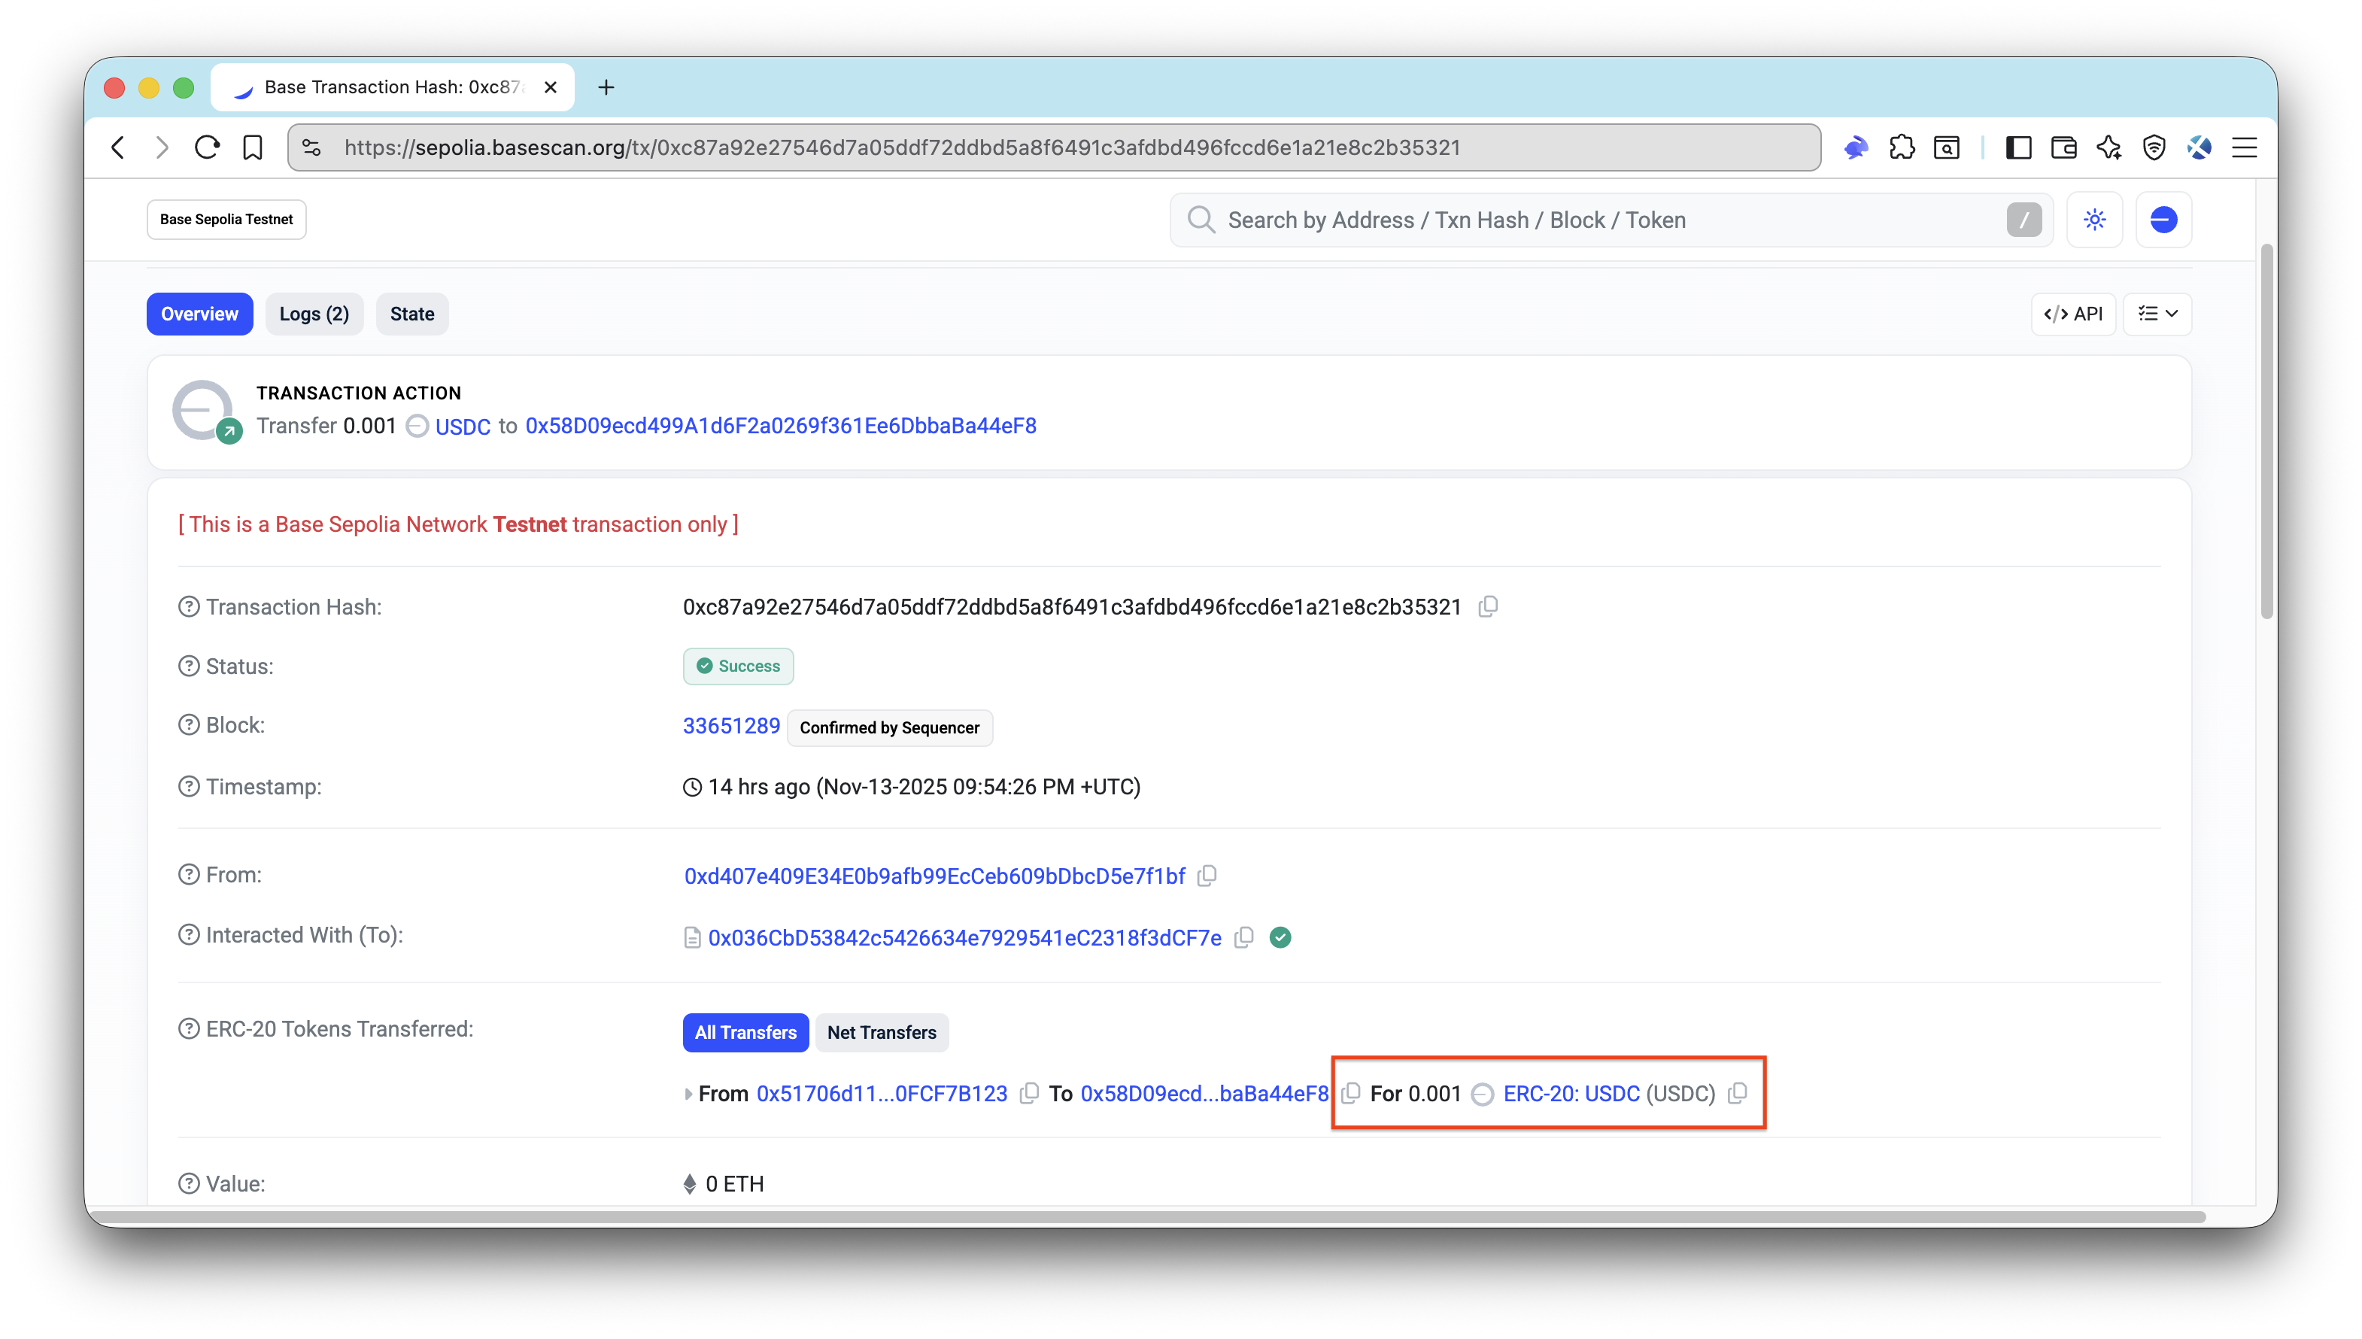Open the browser extensions puzzle icon

tap(1902, 147)
